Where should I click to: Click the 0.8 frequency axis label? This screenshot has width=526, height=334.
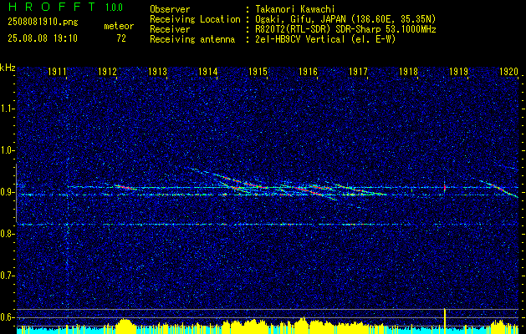7,234
